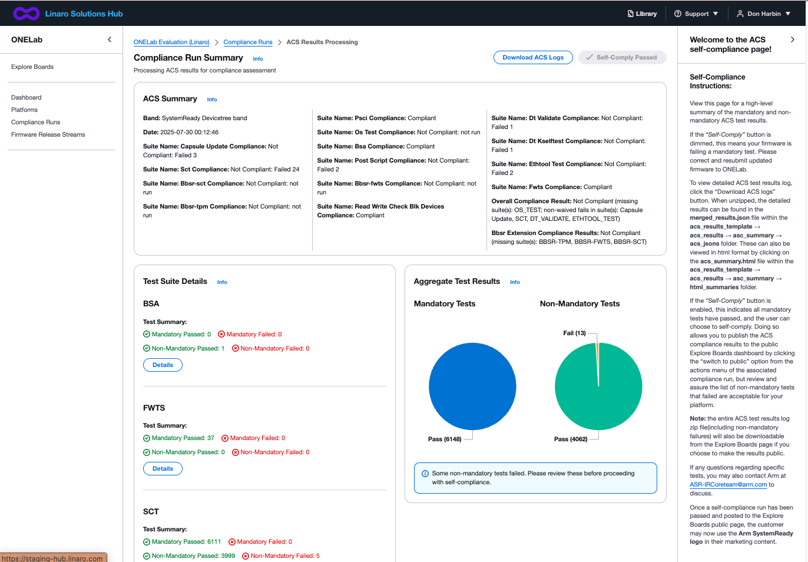808x562 pixels.
Task: Open Details for the BSA suite
Action: point(163,365)
